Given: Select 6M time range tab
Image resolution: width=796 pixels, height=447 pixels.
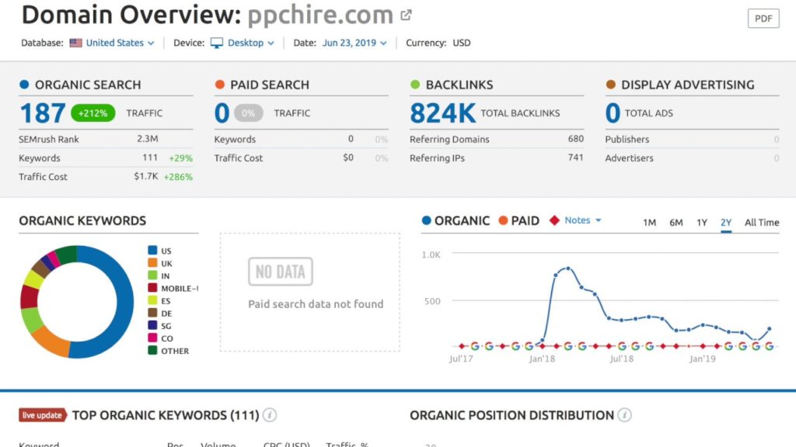Looking at the screenshot, I should point(676,222).
